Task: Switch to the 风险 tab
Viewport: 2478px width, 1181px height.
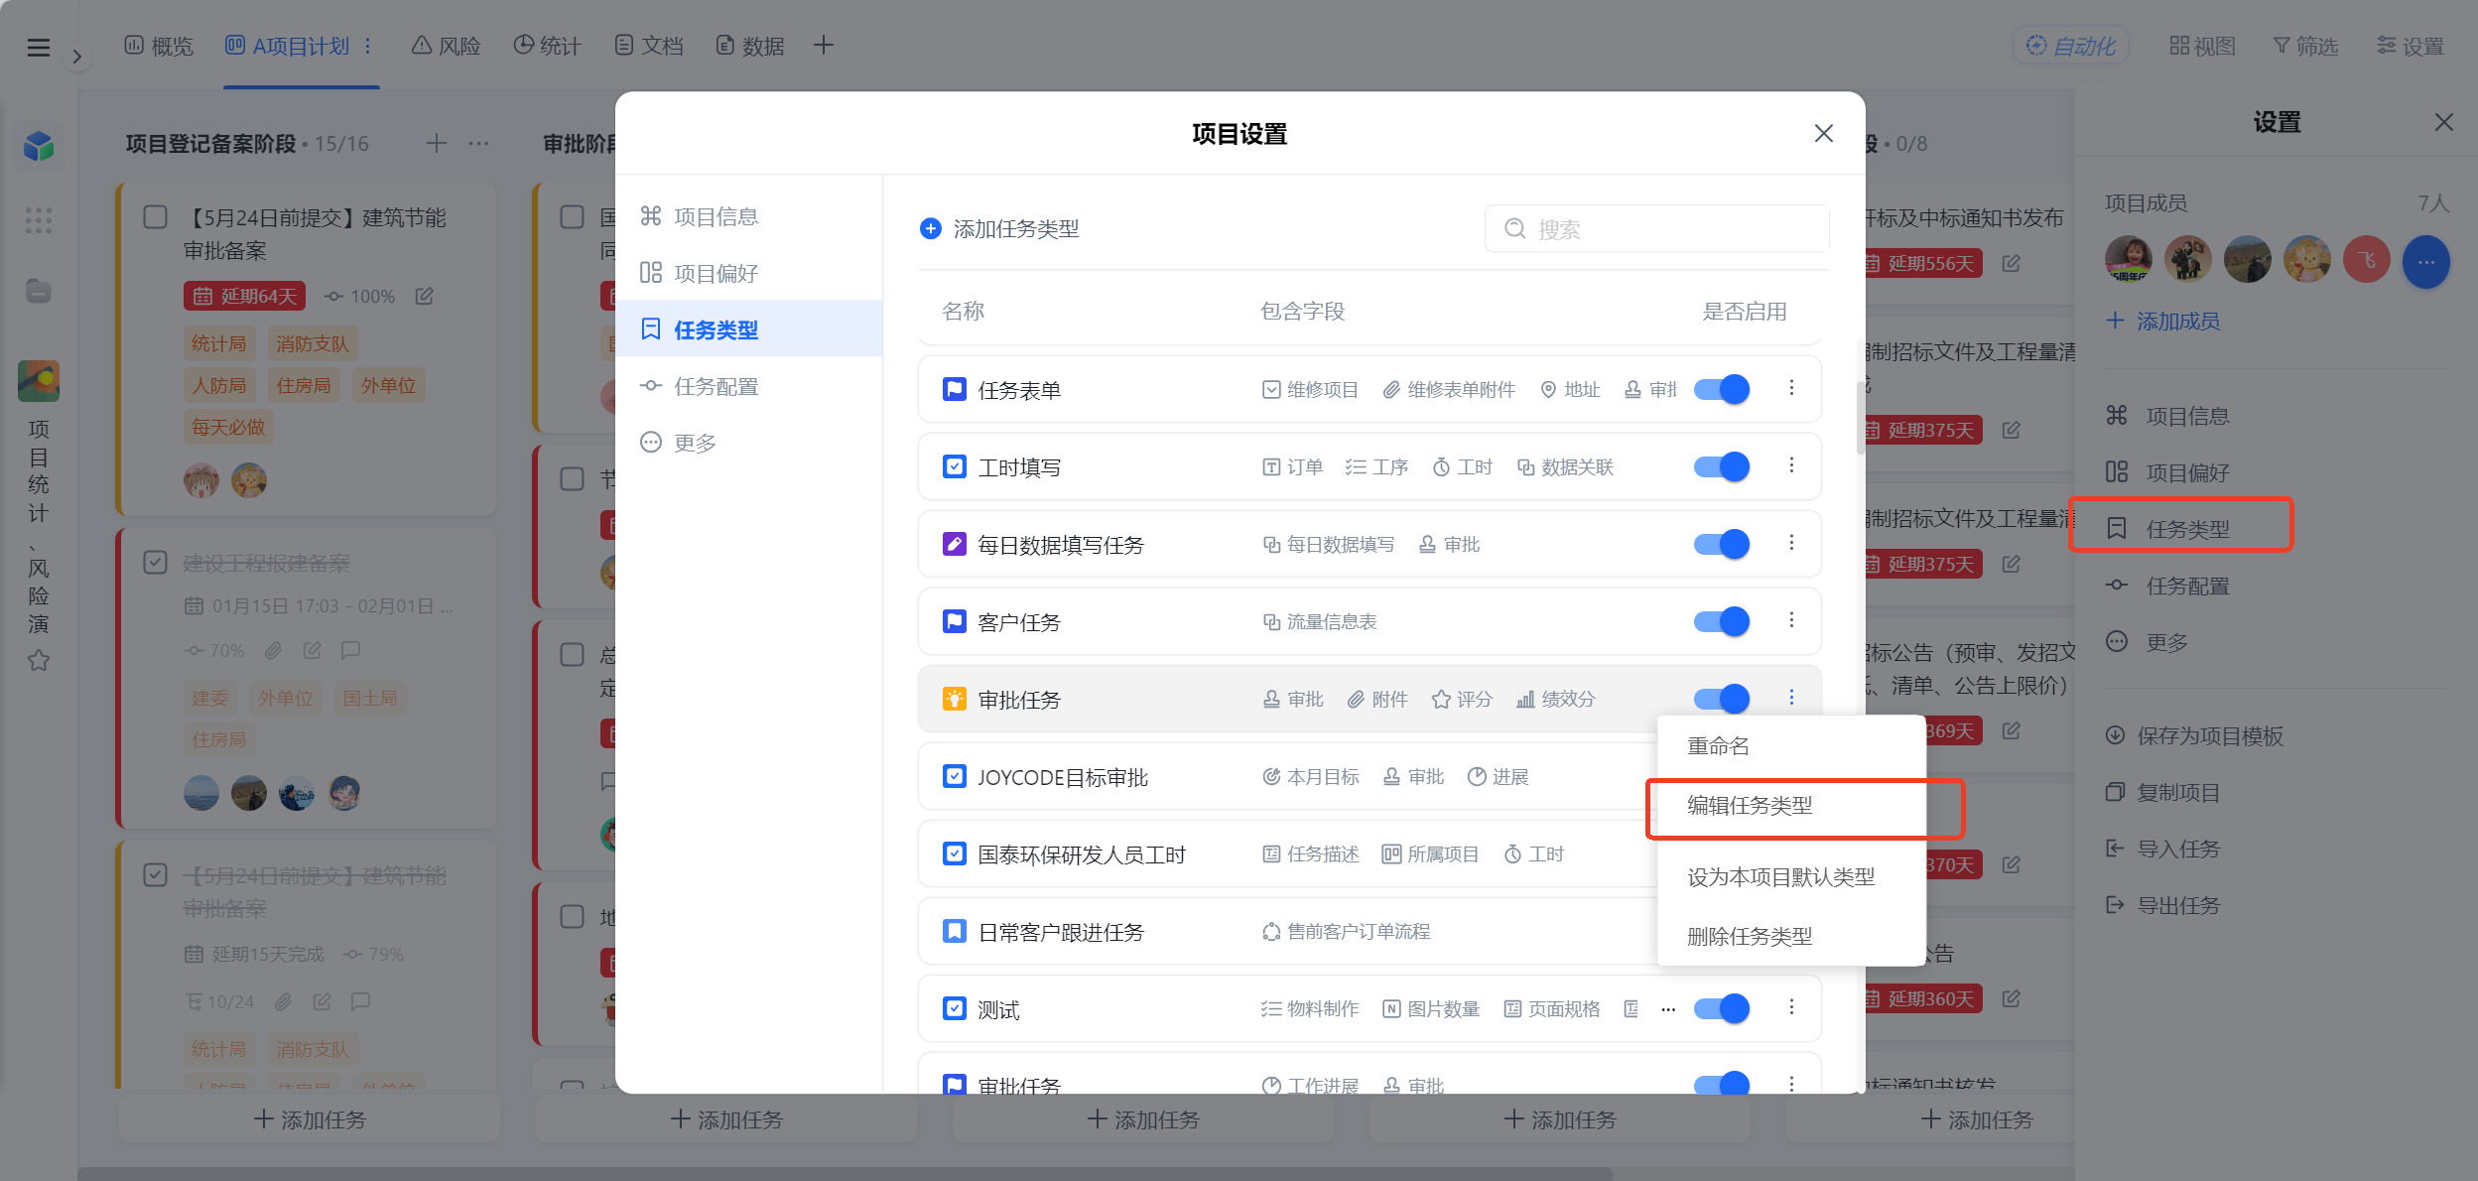Action: click(x=447, y=46)
